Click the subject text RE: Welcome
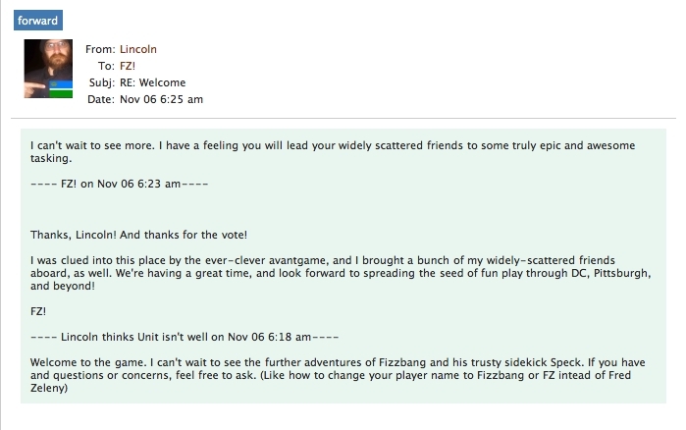Image resolution: width=686 pixels, height=430 pixels. [x=152, y=82]
